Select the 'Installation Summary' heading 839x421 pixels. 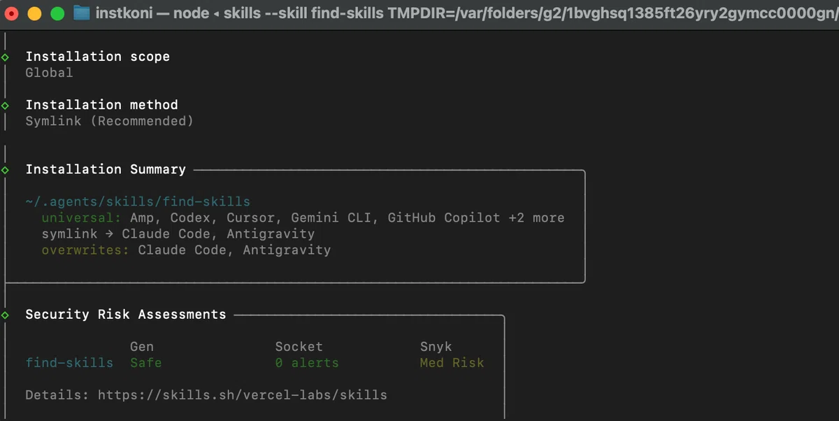tap(106, 169)
